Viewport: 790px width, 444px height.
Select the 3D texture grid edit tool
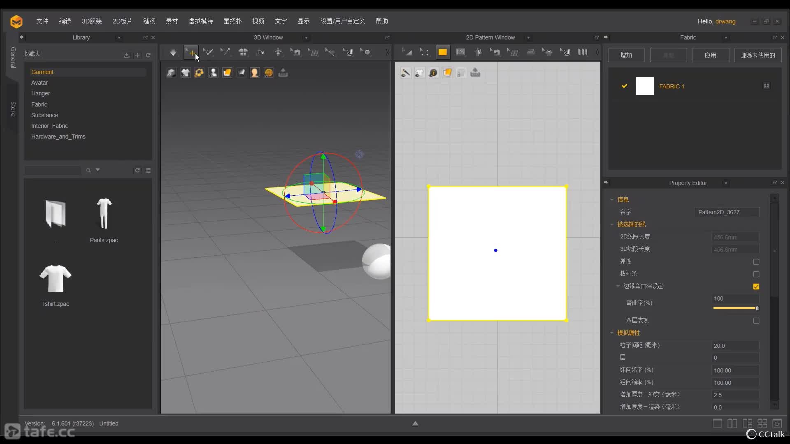click(314, 53)
